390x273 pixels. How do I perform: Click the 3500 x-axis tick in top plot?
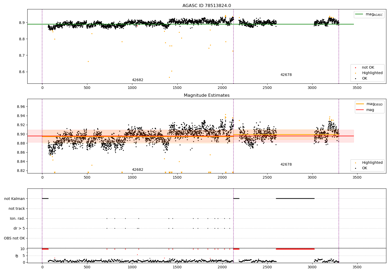(357, 88)
